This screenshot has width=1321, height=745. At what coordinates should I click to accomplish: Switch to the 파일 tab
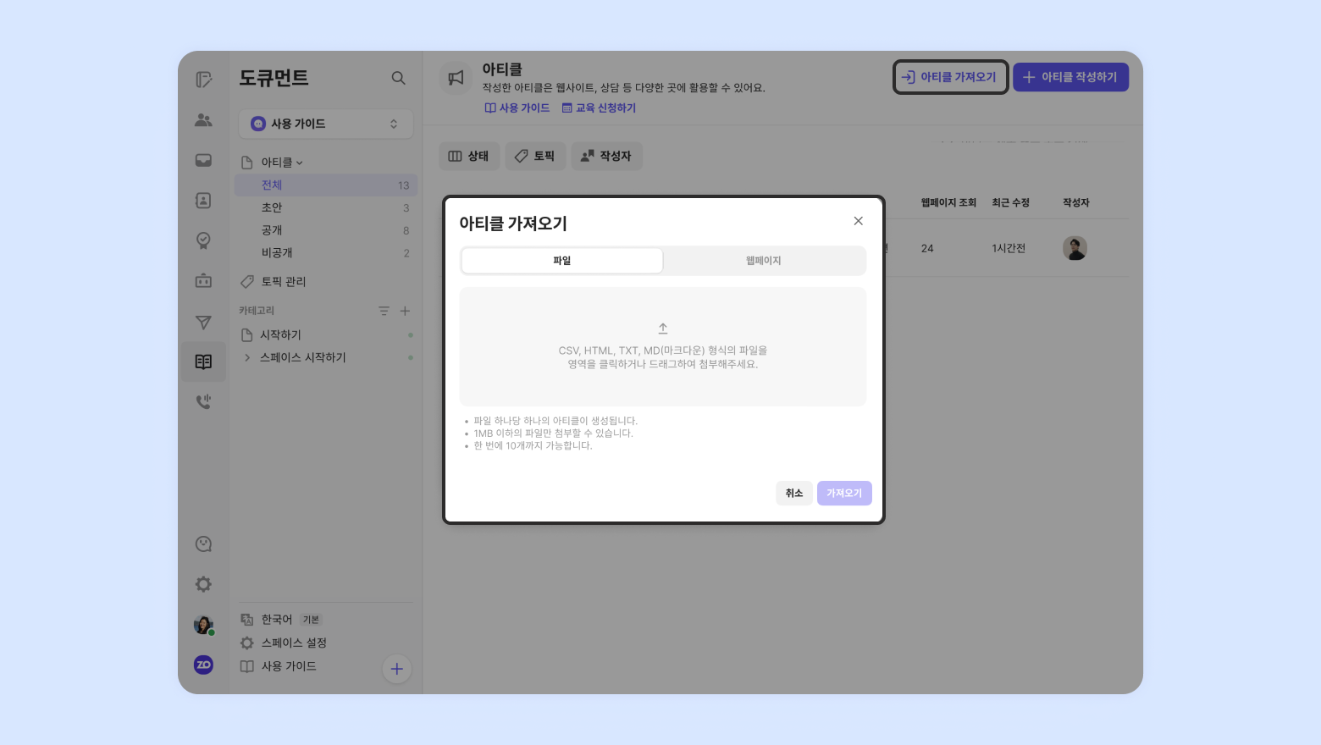click(x=562, y=261)
